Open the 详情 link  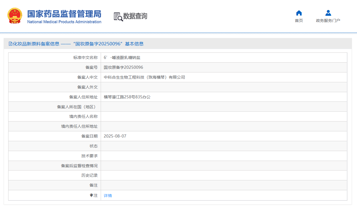pos(108,196)
